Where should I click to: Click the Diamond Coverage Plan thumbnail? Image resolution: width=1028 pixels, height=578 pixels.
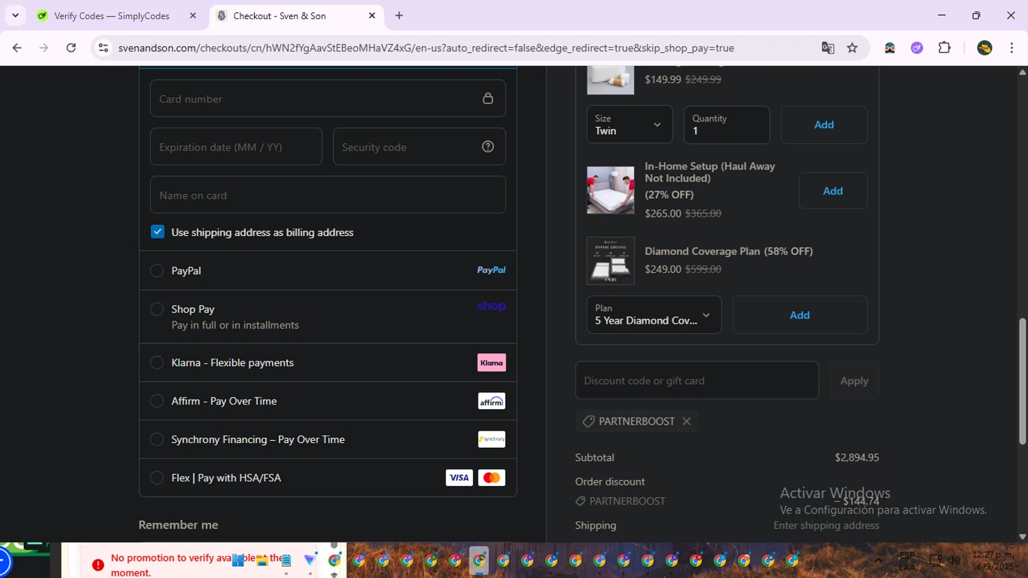(611, 261)
